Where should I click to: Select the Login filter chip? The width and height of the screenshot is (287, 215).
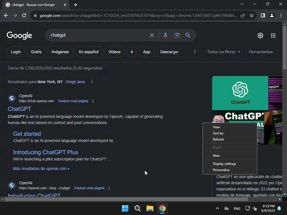pyautogui.click(x=16, y=52)
